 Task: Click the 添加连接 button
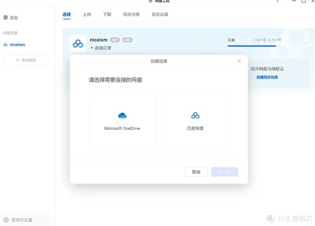pos(26,60)
